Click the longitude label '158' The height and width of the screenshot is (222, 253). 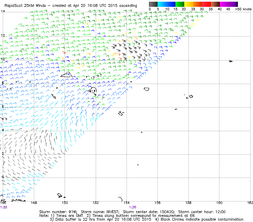[x=188, y=203]
